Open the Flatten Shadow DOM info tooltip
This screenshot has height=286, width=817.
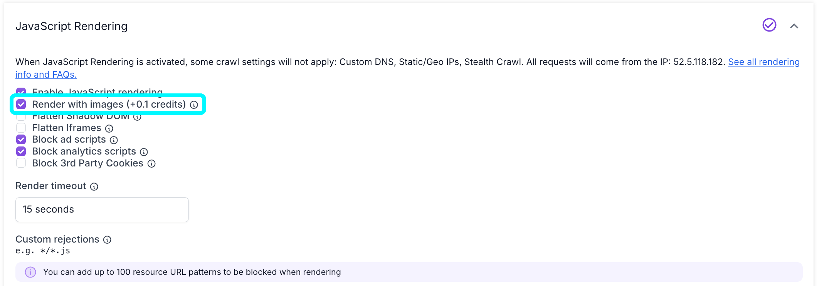click(x=137, y=116)
